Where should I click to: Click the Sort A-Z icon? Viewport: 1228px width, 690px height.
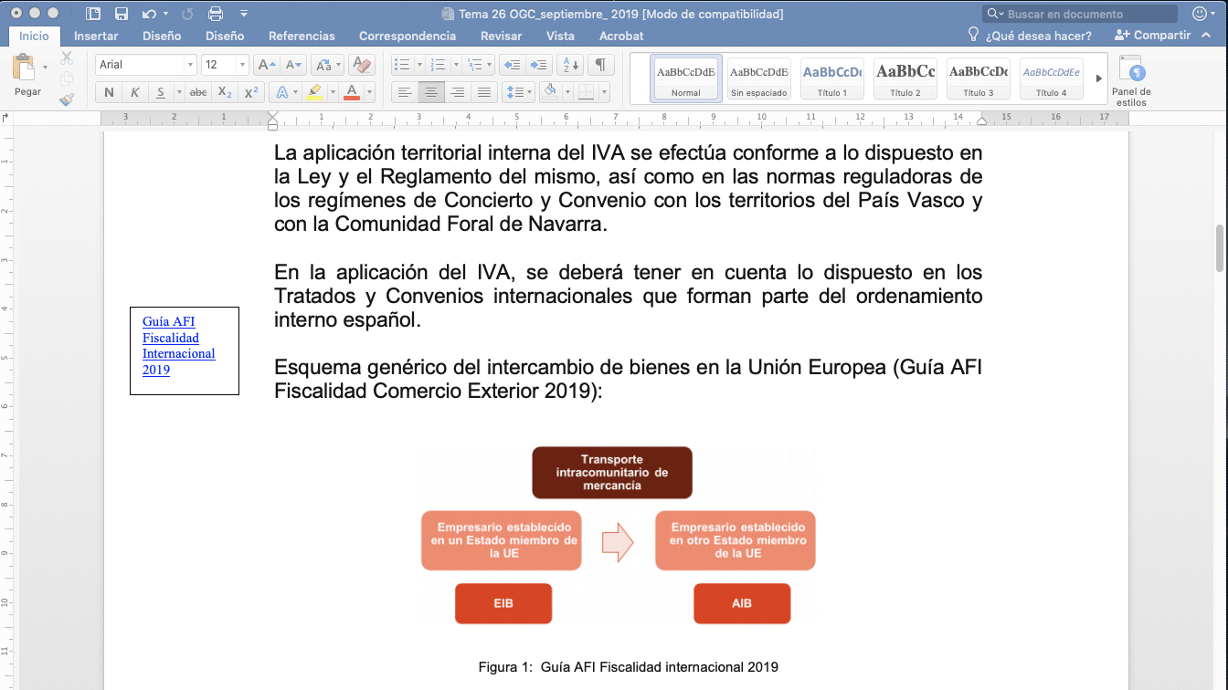click(x=569, y=65)
